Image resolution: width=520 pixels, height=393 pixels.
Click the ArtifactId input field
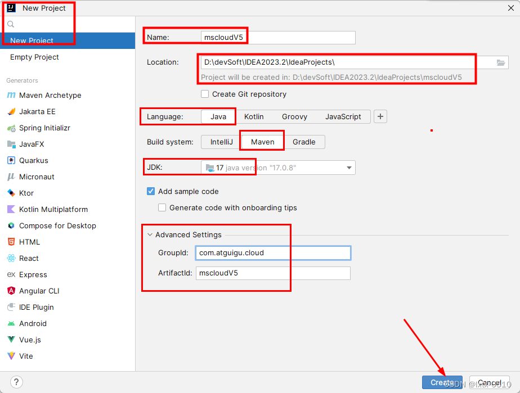[x=273, y=273]
